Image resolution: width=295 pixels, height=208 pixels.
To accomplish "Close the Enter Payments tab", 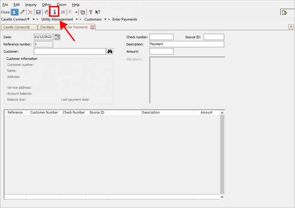I will pyautogui.click(x=92, y=27).
